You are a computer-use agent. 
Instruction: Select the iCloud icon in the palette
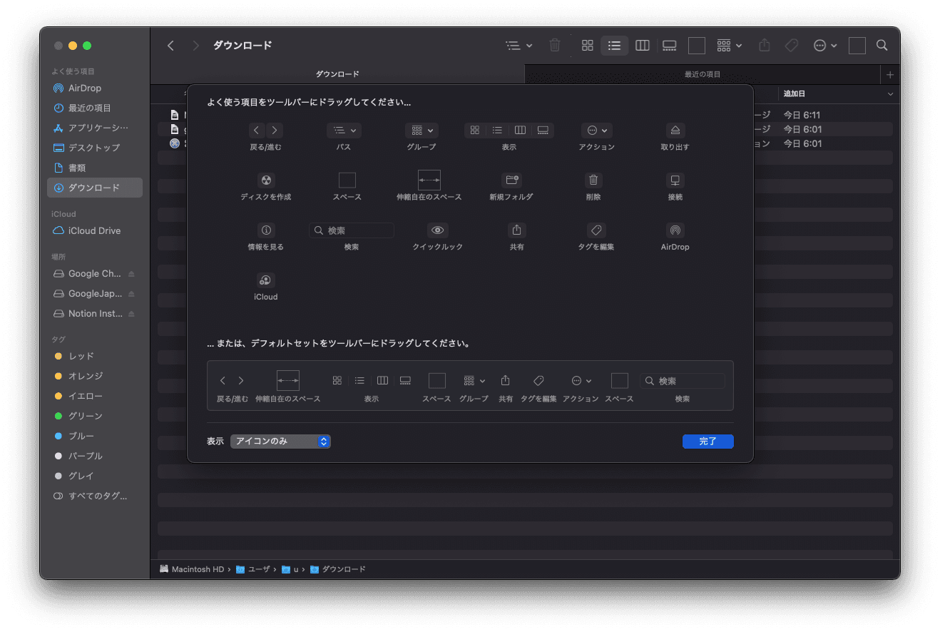point(265,280)
